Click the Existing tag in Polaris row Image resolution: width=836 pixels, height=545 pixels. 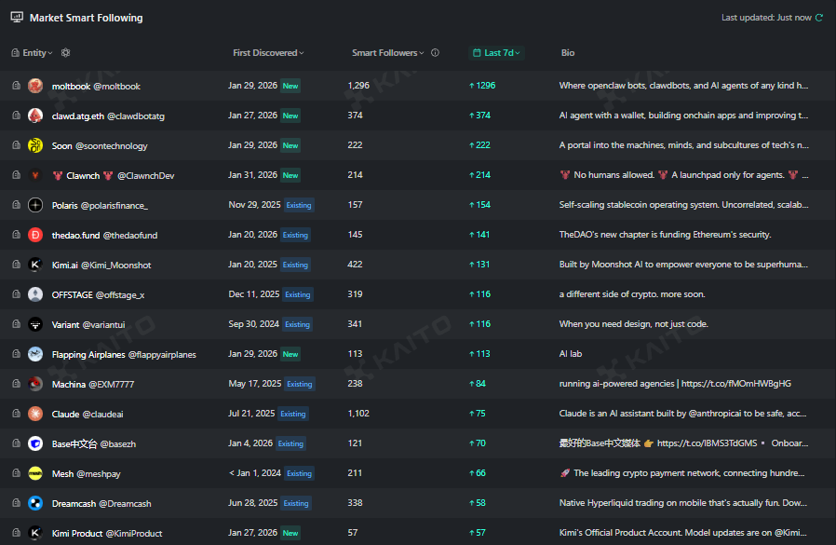[299, 205]
